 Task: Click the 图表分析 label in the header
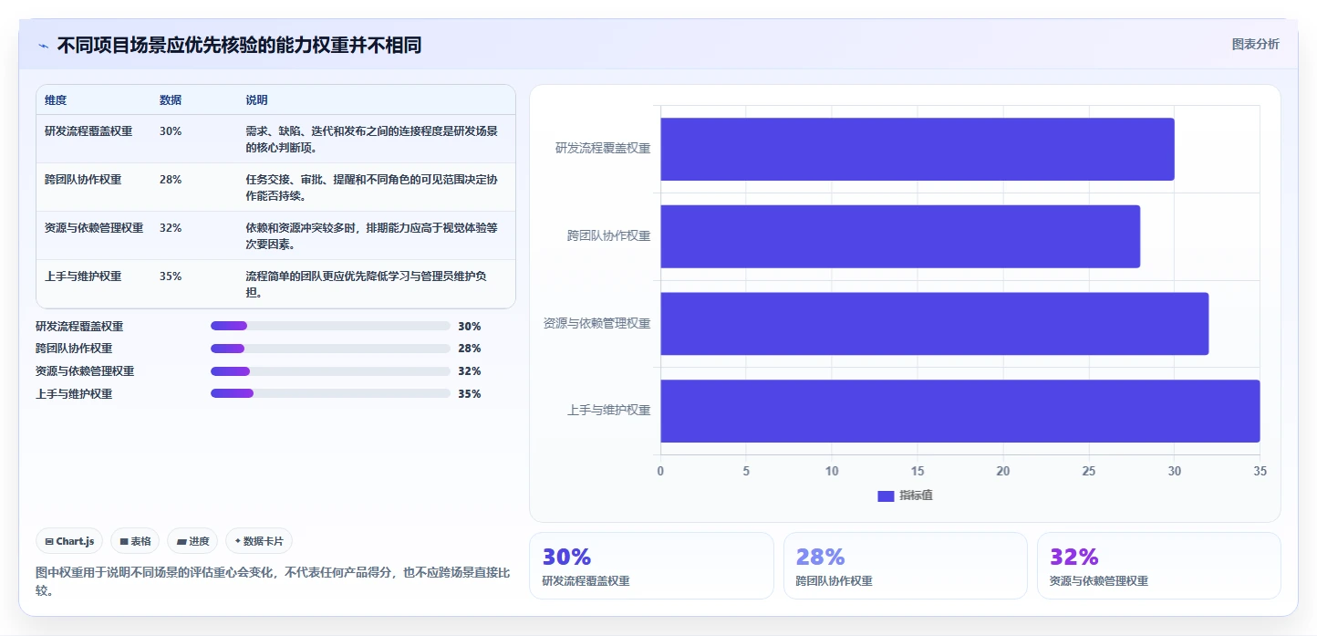pos(1255,45)
